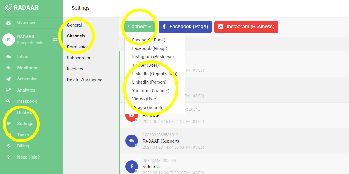This screenshot has height=174, width=349.
Task: Click the RADAAR (Support) messenger icon
Action: coord(131,141)
